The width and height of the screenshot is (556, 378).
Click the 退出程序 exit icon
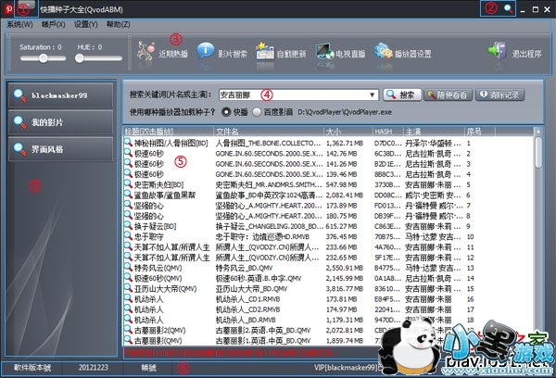497,51
